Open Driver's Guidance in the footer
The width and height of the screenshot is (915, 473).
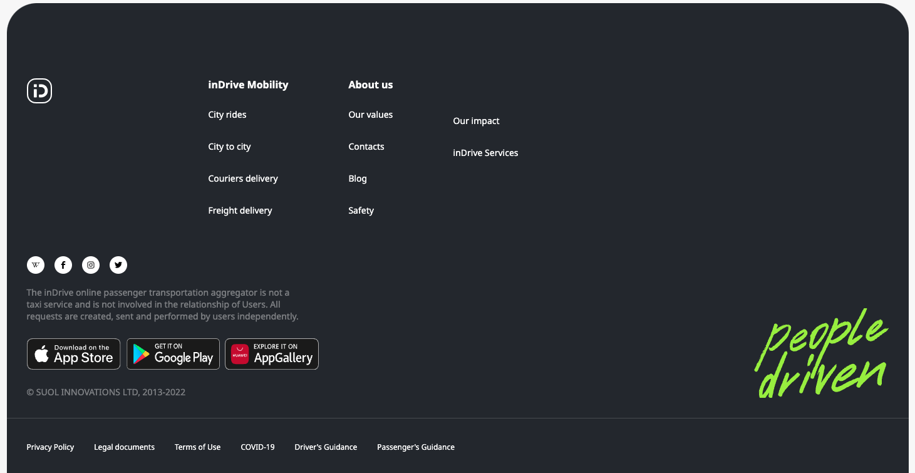click(326, 447)
